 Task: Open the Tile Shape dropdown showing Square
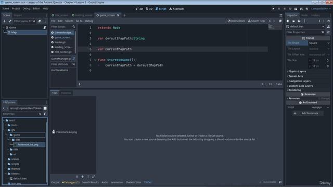tap(319, 43)
